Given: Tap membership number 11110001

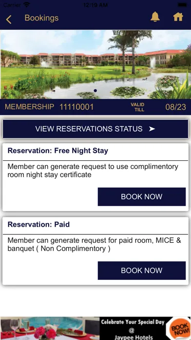Looking at the screenshot, I should 76,107.
